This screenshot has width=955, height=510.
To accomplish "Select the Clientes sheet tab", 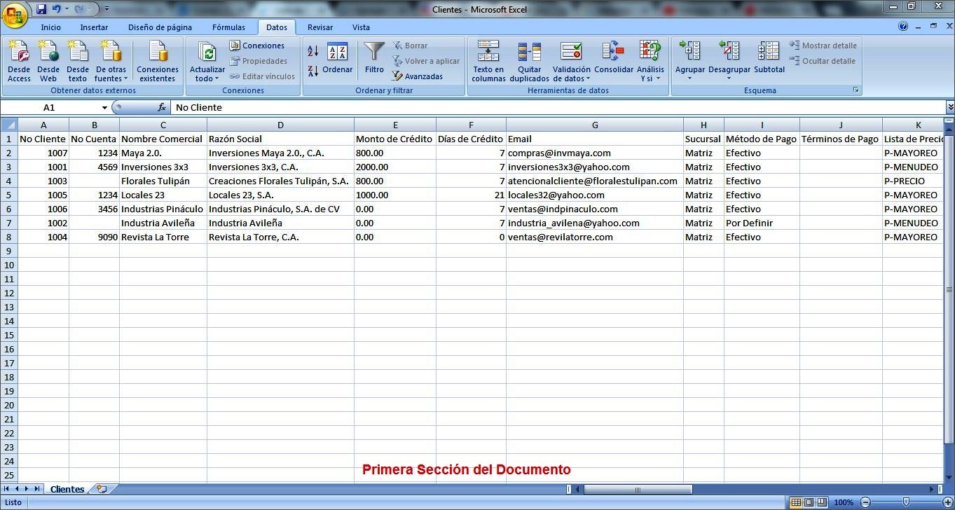I will pyautogui.click(x=67, y=489).
